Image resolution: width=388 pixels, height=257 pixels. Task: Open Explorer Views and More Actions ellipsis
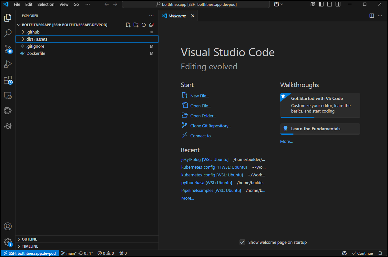click(151, 16)
